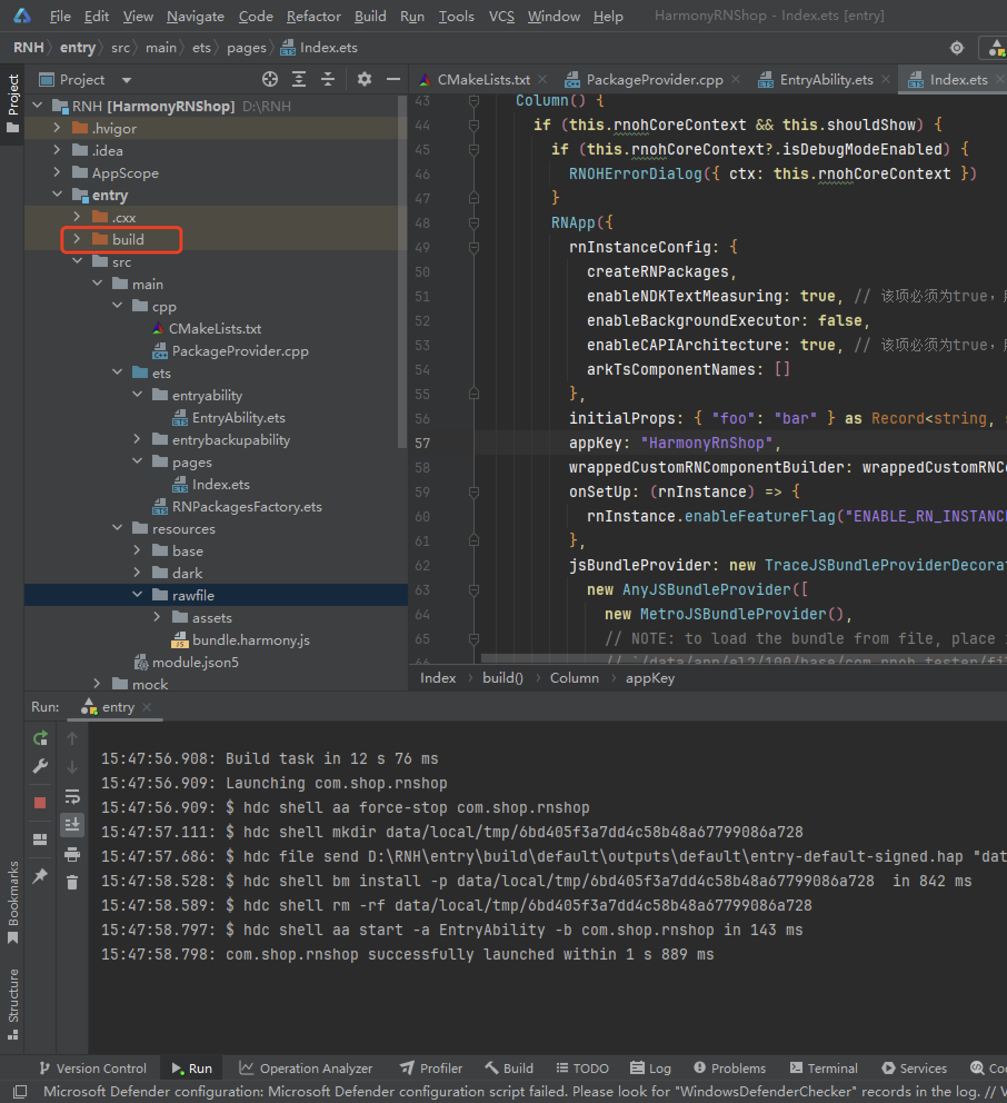Expand the assets folder
Viewport: 1007px width, 1103px height.
[157, 617]
